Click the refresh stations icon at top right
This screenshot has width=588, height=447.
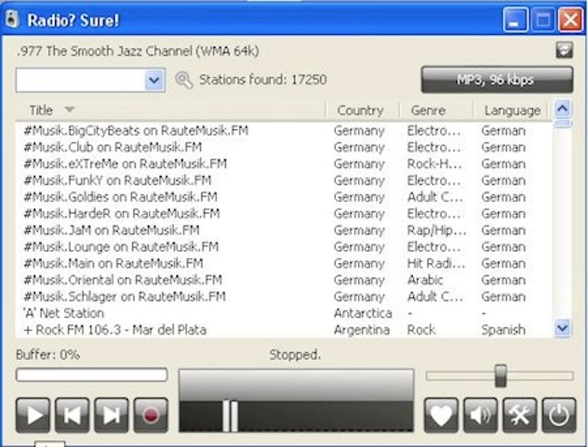click(x=564, y=50)
